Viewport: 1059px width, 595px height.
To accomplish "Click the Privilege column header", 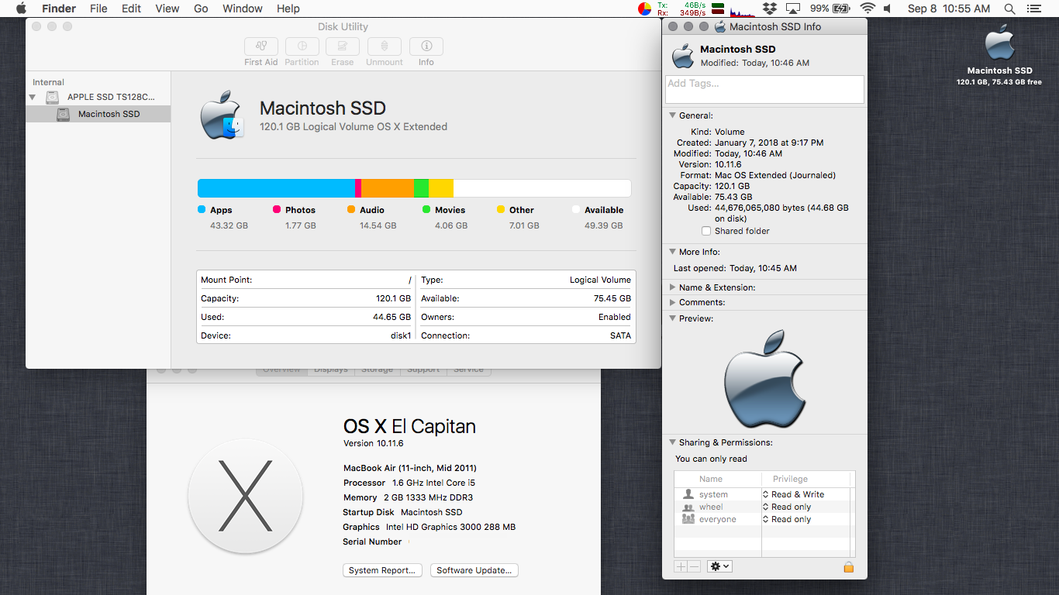I will click(790, 479).
